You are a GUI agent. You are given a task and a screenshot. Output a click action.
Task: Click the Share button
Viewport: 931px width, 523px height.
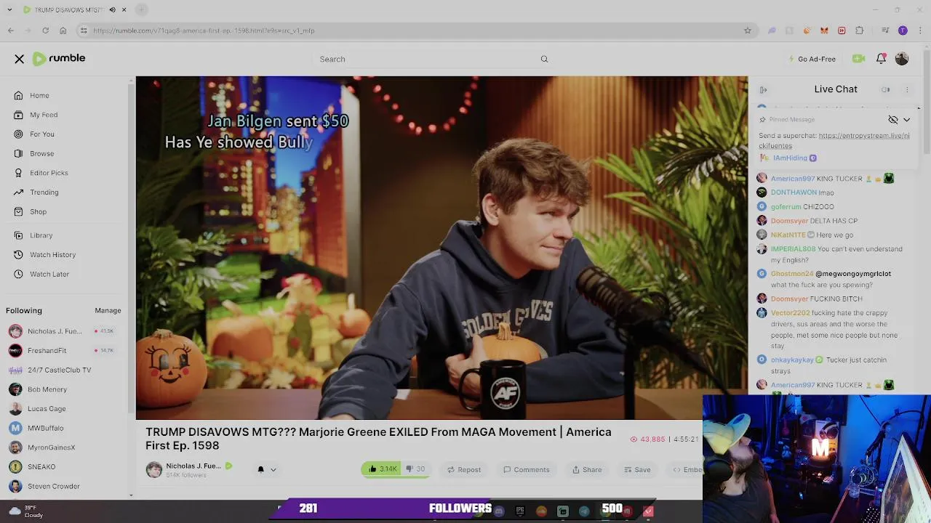pos(587,469)
